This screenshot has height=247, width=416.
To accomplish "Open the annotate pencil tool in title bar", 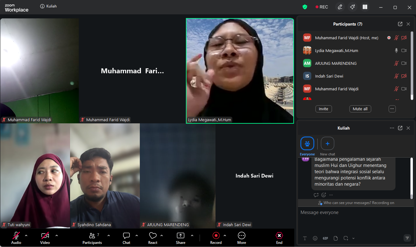I will click(340, 7).
